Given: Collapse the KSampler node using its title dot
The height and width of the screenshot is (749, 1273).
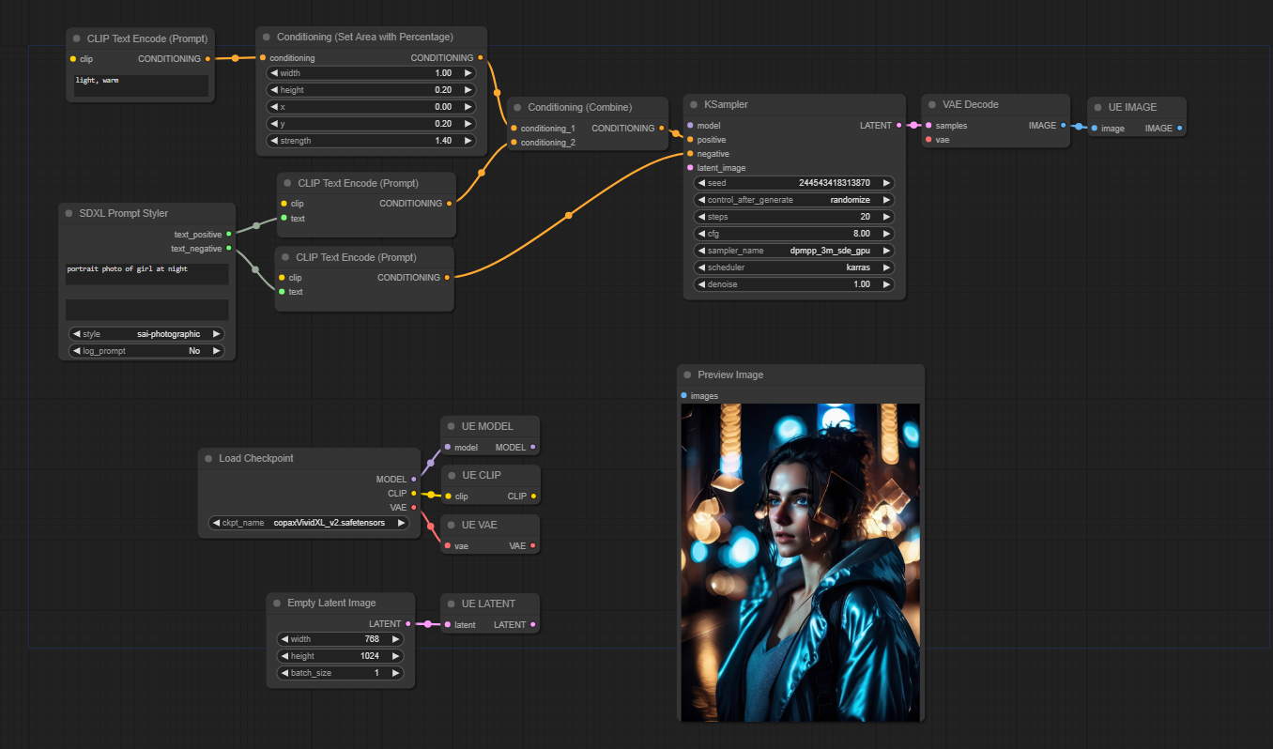Looking at the screenshot, I should click(x=693, y=105).
